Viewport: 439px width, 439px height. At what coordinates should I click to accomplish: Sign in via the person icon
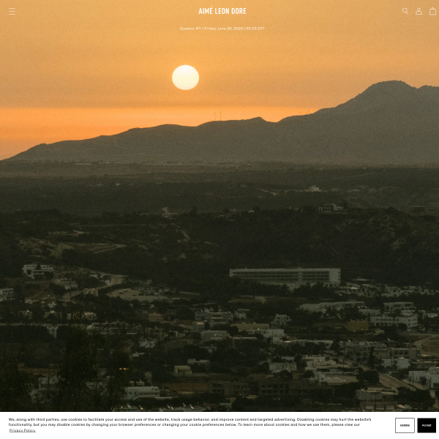[x=419, y=11]
